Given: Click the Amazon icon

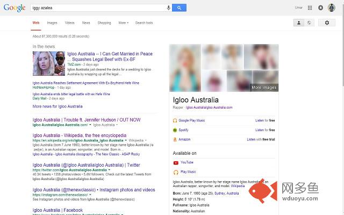Looking at the screenshot, I should point(175,140).
